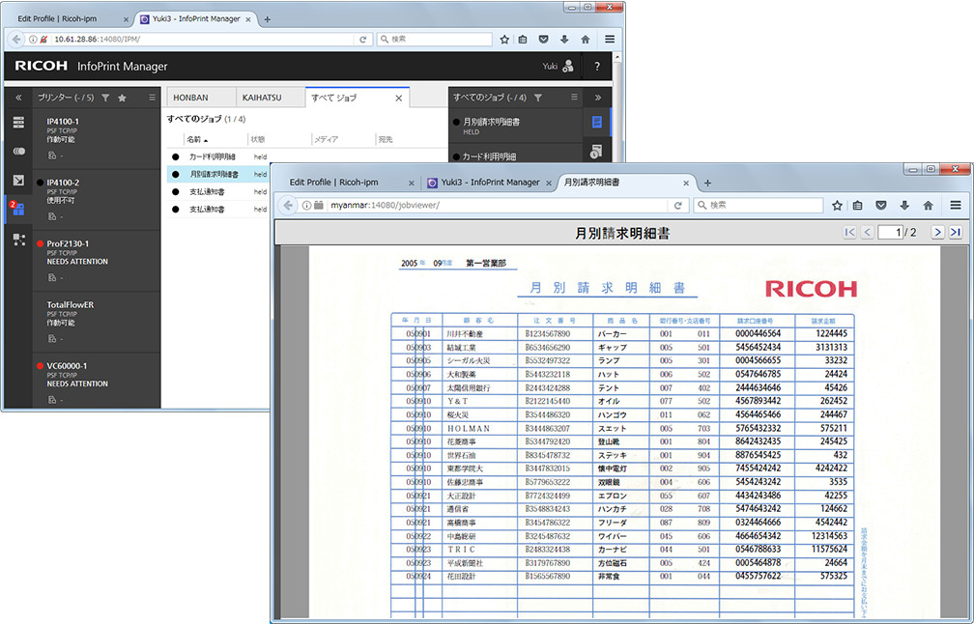Image resolution: width=974 pixels, height=624 pixels.
Task: Click the page number input field
Action: click(889, 232)
